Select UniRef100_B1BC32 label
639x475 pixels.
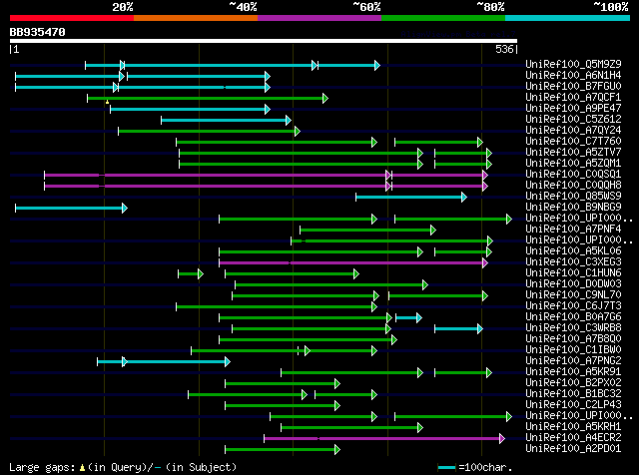click(573, 394)
